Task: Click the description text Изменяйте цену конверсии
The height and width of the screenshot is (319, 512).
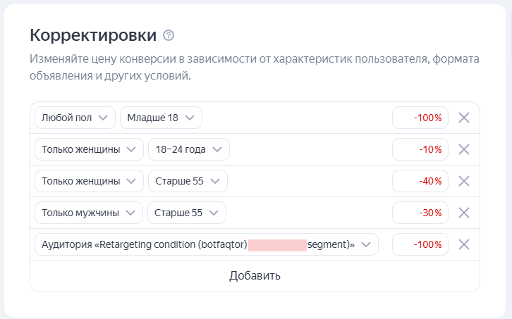Action: [255, 67]
